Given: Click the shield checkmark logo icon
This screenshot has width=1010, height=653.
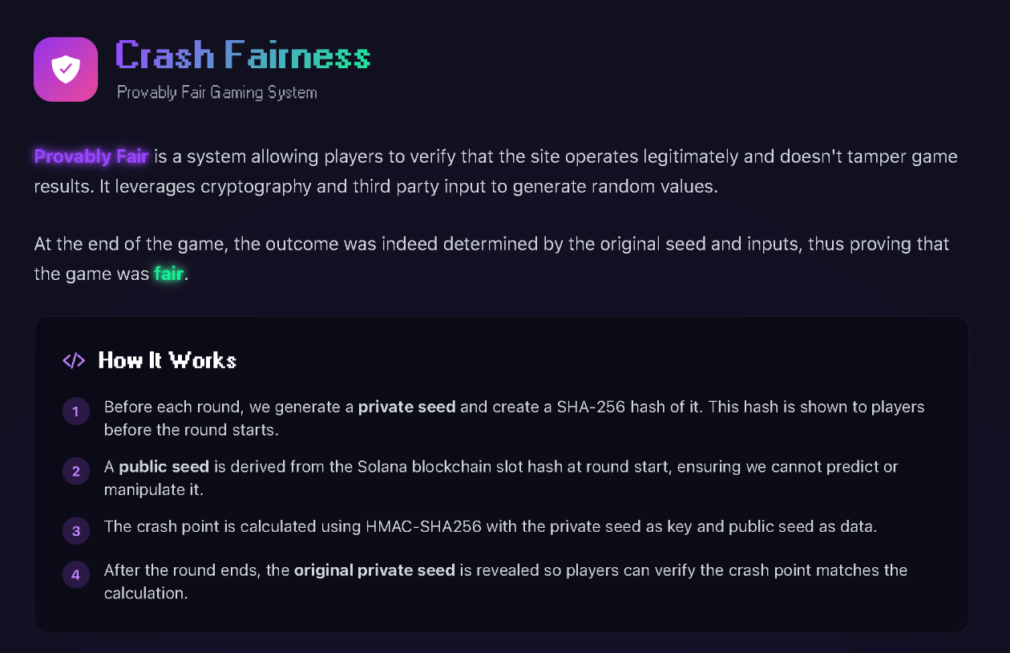Looking at the screenshot, I should tap(66, 70).
